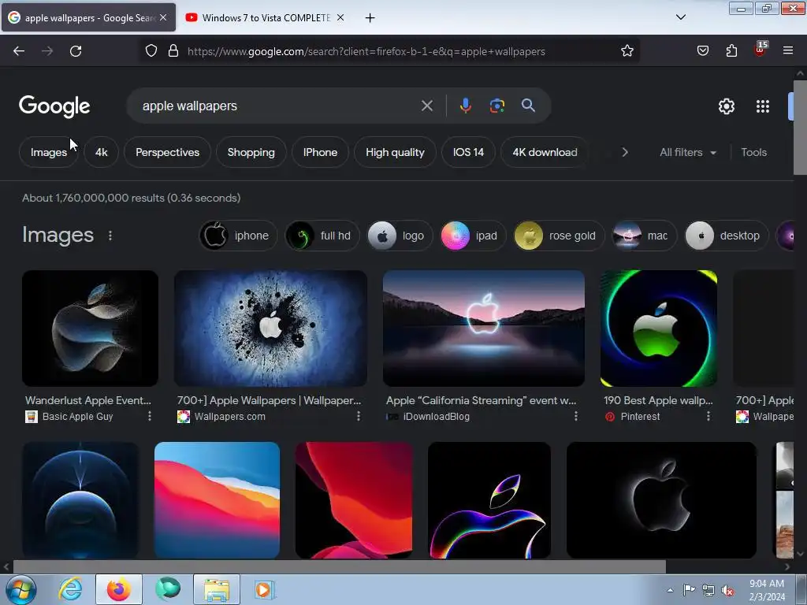Open the 700+ Apple Wallpapers link
The width and height of the screenshot is (807, 605).
point(270,400)
